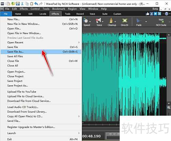Open the Effects menu in menu bar
This screenshot has height=141, width=171.
click(24, 9)
